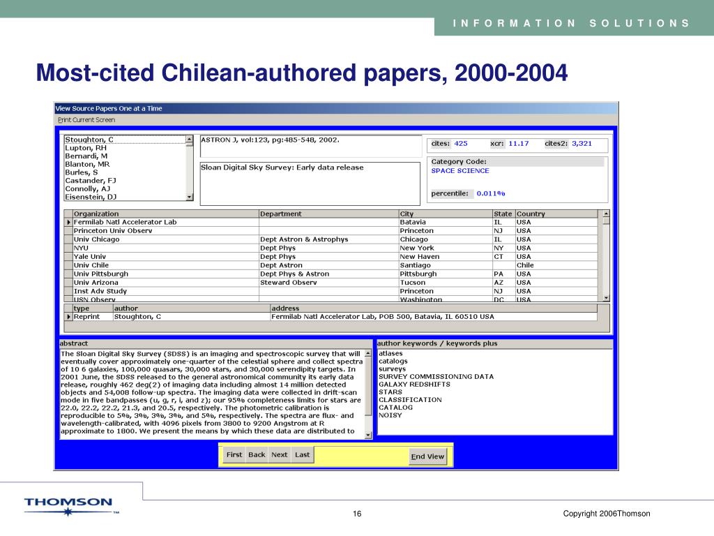Click the type column header
Viewport: 714px width, 536px height.
click(x=93, y=308)
